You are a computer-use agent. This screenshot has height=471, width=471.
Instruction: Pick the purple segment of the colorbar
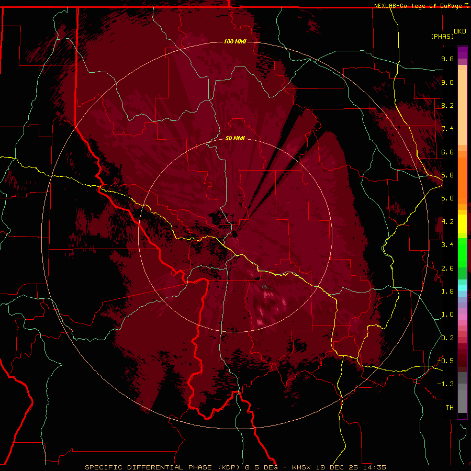point(462,53)
